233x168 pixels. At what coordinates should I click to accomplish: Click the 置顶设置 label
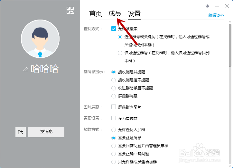tap(93, 118)
